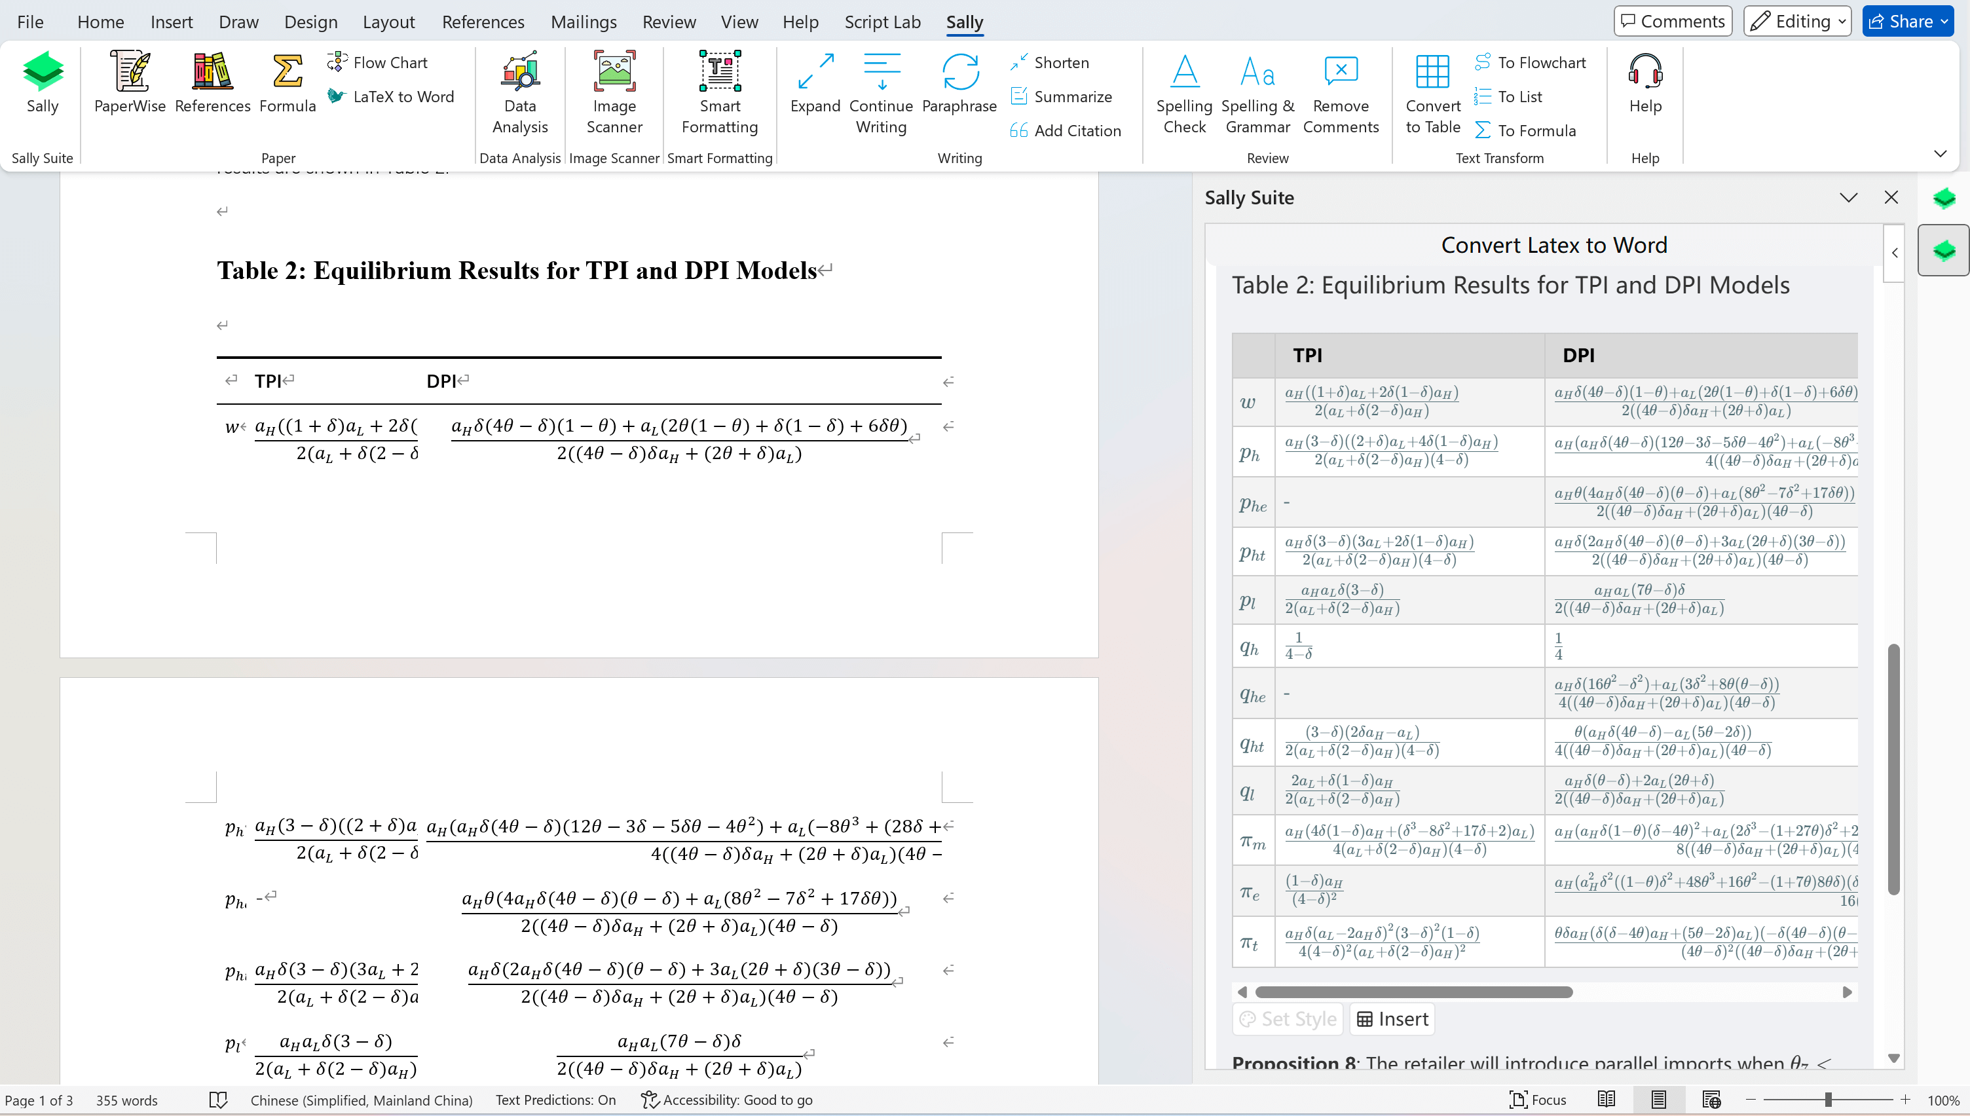This screenshot has height=1116, width=1970.
Task: Switch to Print Layout view
Action: click(1658, 1100)
